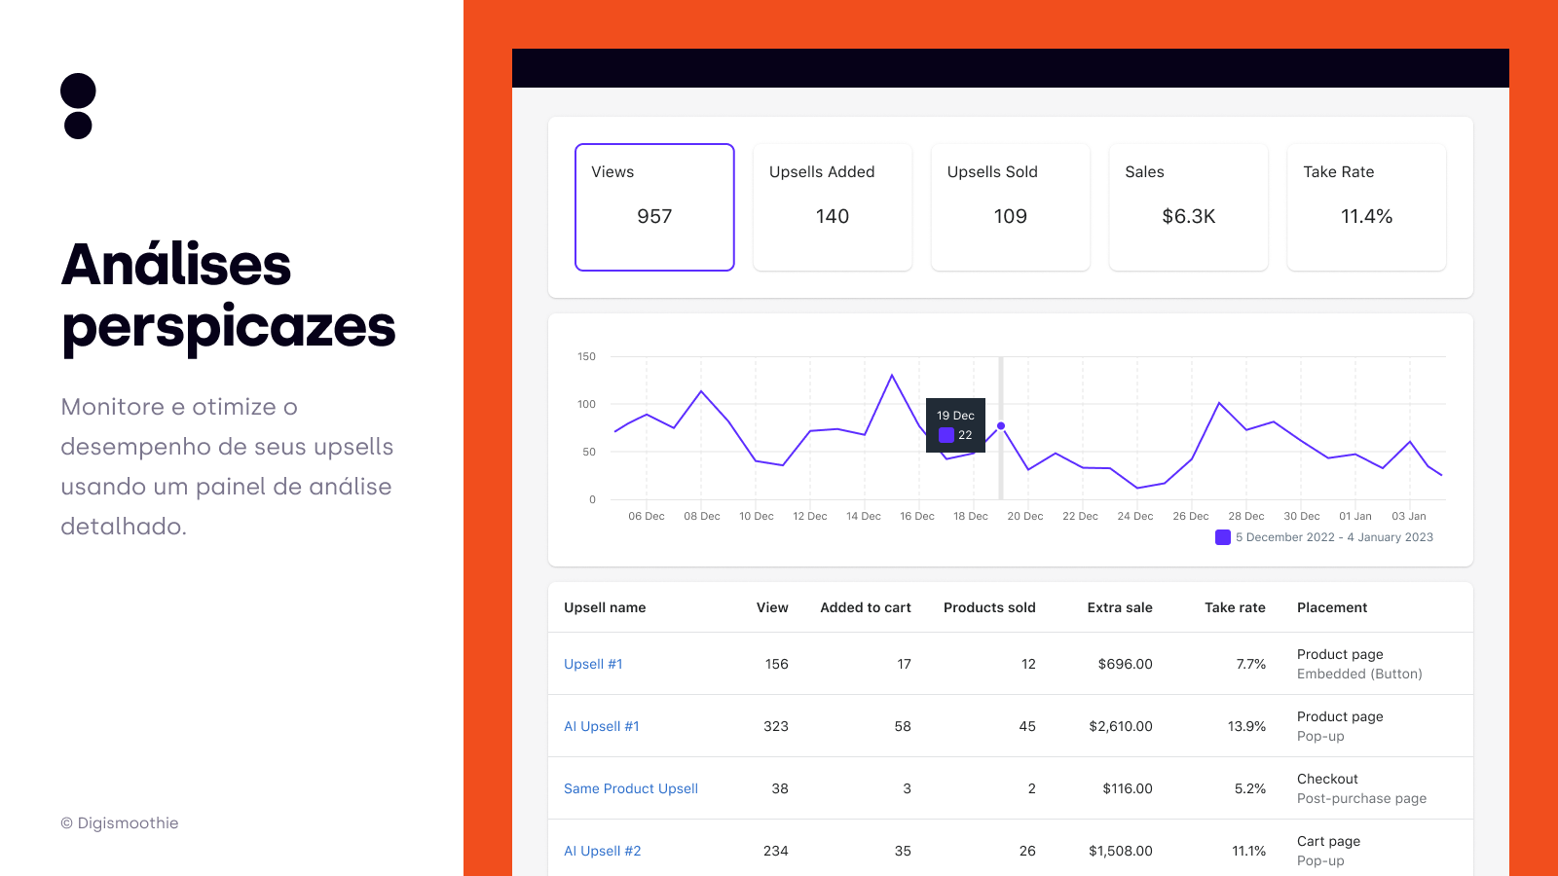This screenshot has width=1558, height=876.
Task: Click the Take rate column header
Action: click(1235, 607)
